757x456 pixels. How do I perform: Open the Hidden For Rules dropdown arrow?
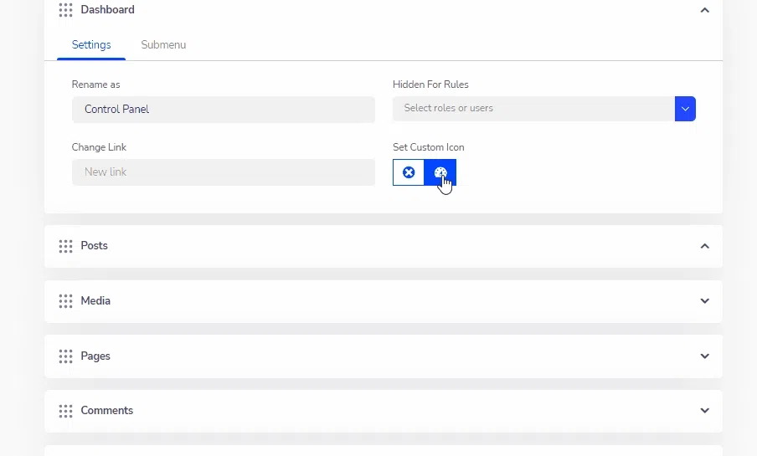[x=685, y=109]
